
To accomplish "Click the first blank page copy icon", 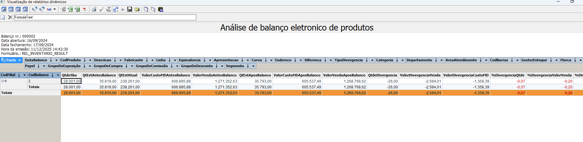I will click(146, 9).
